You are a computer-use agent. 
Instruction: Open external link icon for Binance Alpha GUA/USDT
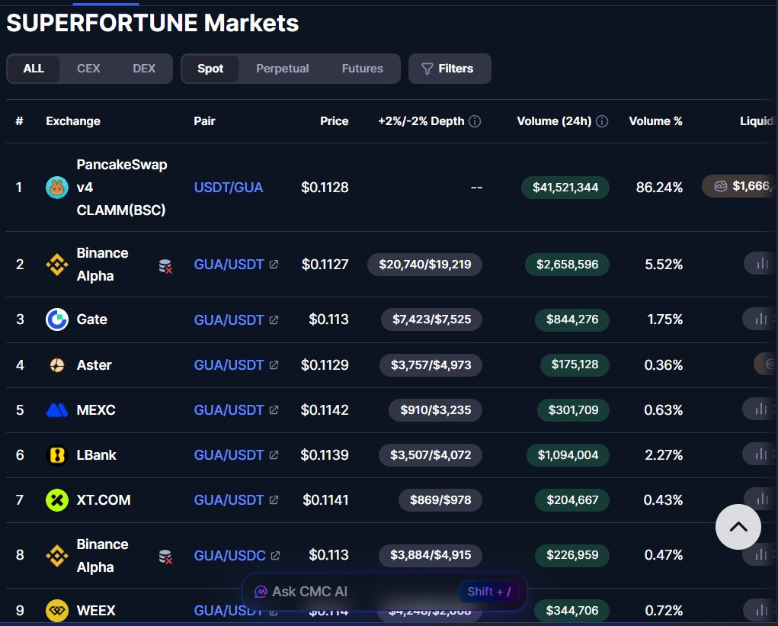274,265
